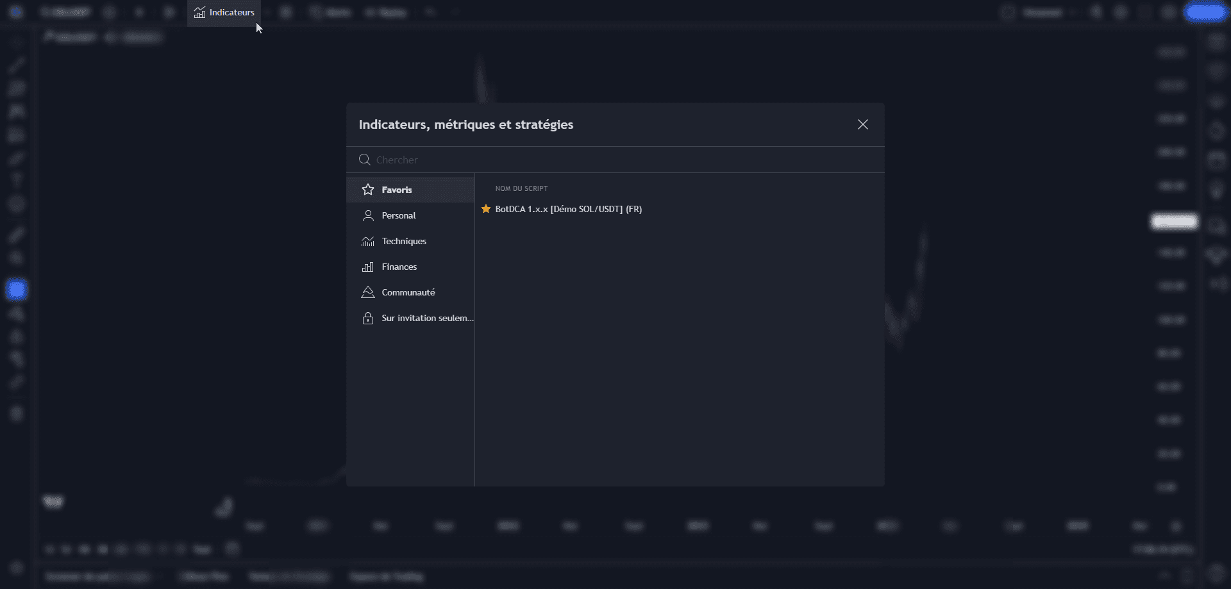Screen dimensions: 1231x589
Task: Open the main menu logo at top-left
Action: [16, 13]
